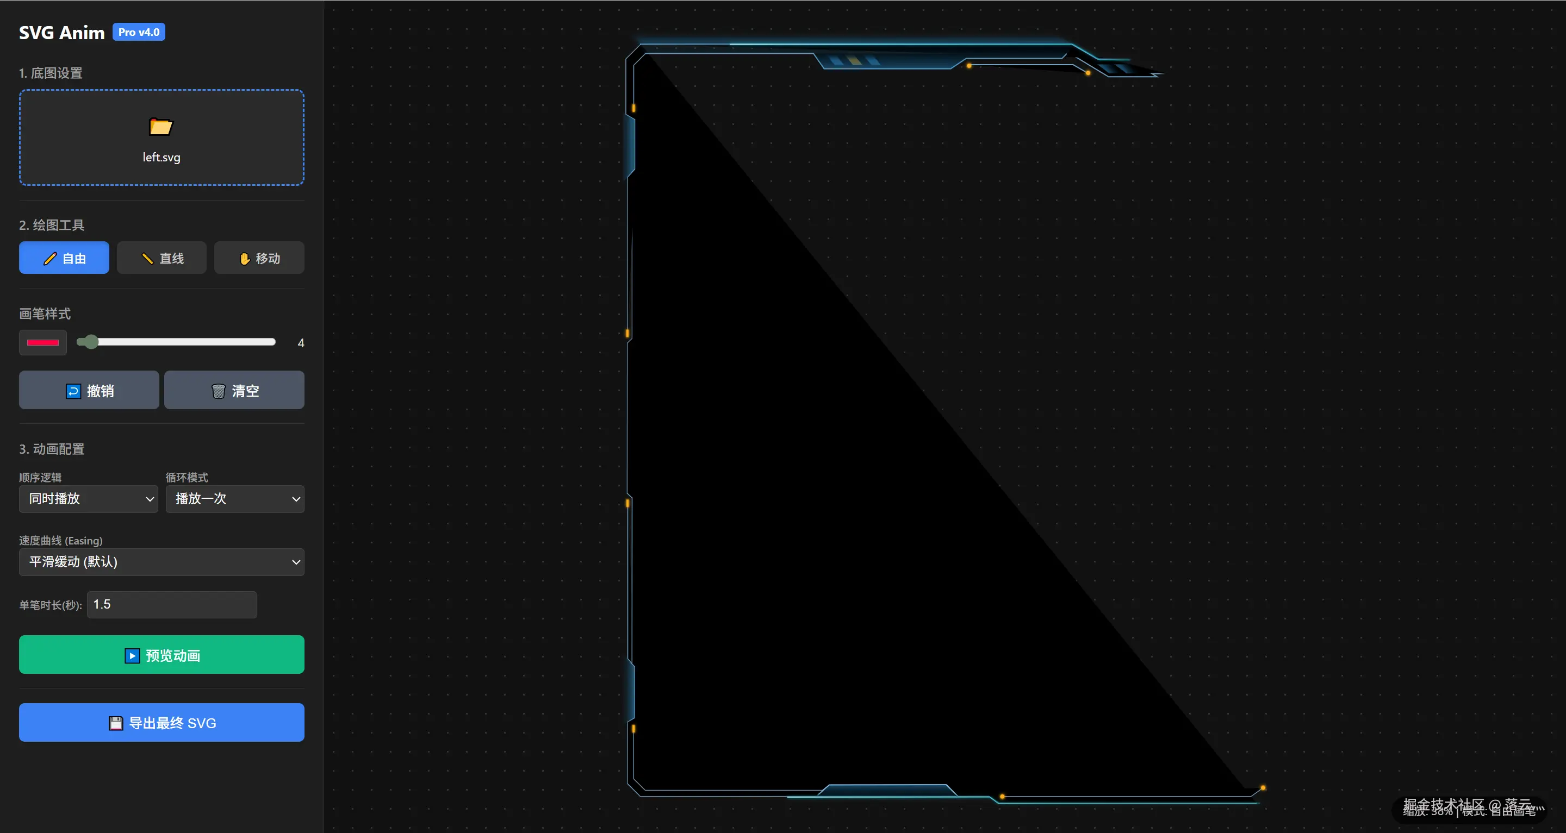Click the Pro v4.0 badge
This screenshot has width=1566, height=833.
[x=139, y=32]
